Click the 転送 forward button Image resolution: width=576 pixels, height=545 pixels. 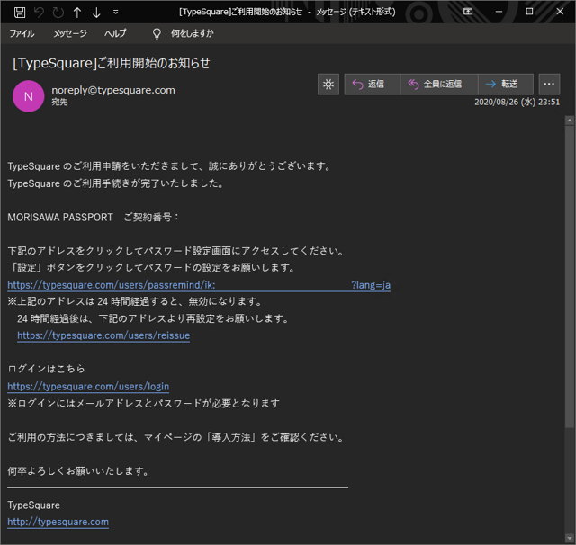pos(506,84)
